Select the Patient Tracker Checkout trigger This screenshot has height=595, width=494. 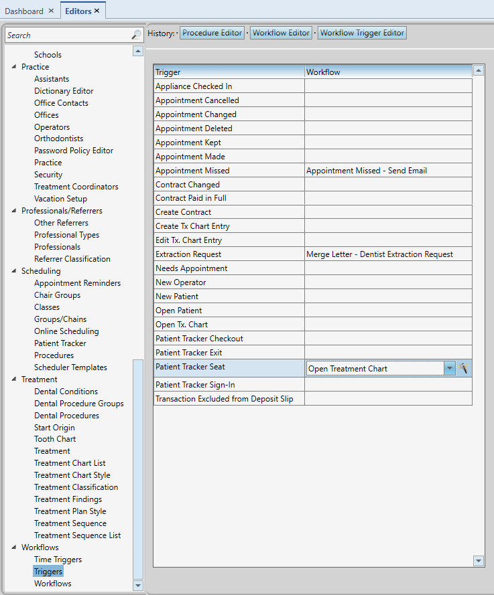point(313,339)
